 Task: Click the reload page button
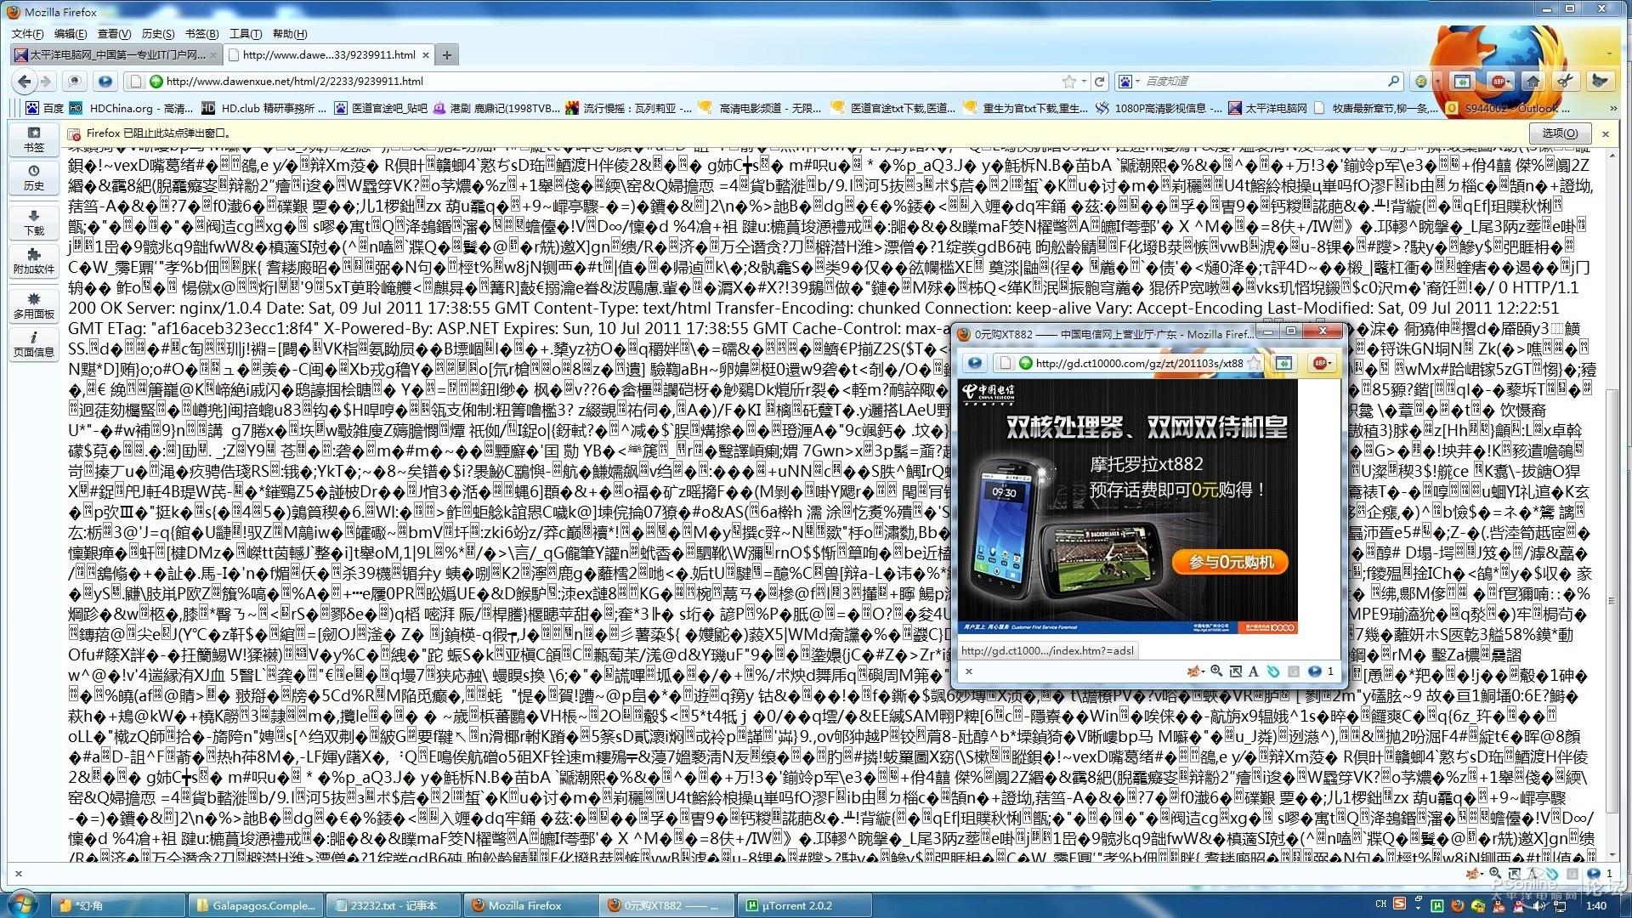tap(1099, 82)
